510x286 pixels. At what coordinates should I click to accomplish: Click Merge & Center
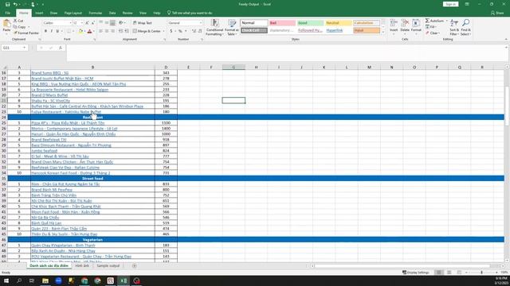(x=147, y=32)
